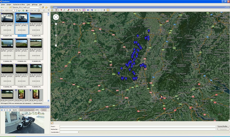Open the 100% zoom dropdown

pos(40,110)
